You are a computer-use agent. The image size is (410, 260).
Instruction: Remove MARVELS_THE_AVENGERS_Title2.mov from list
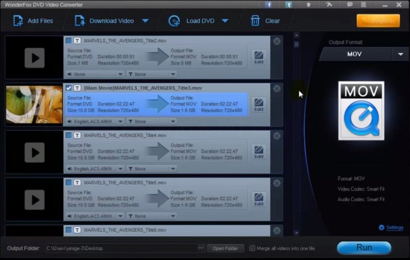click(276, 42)
